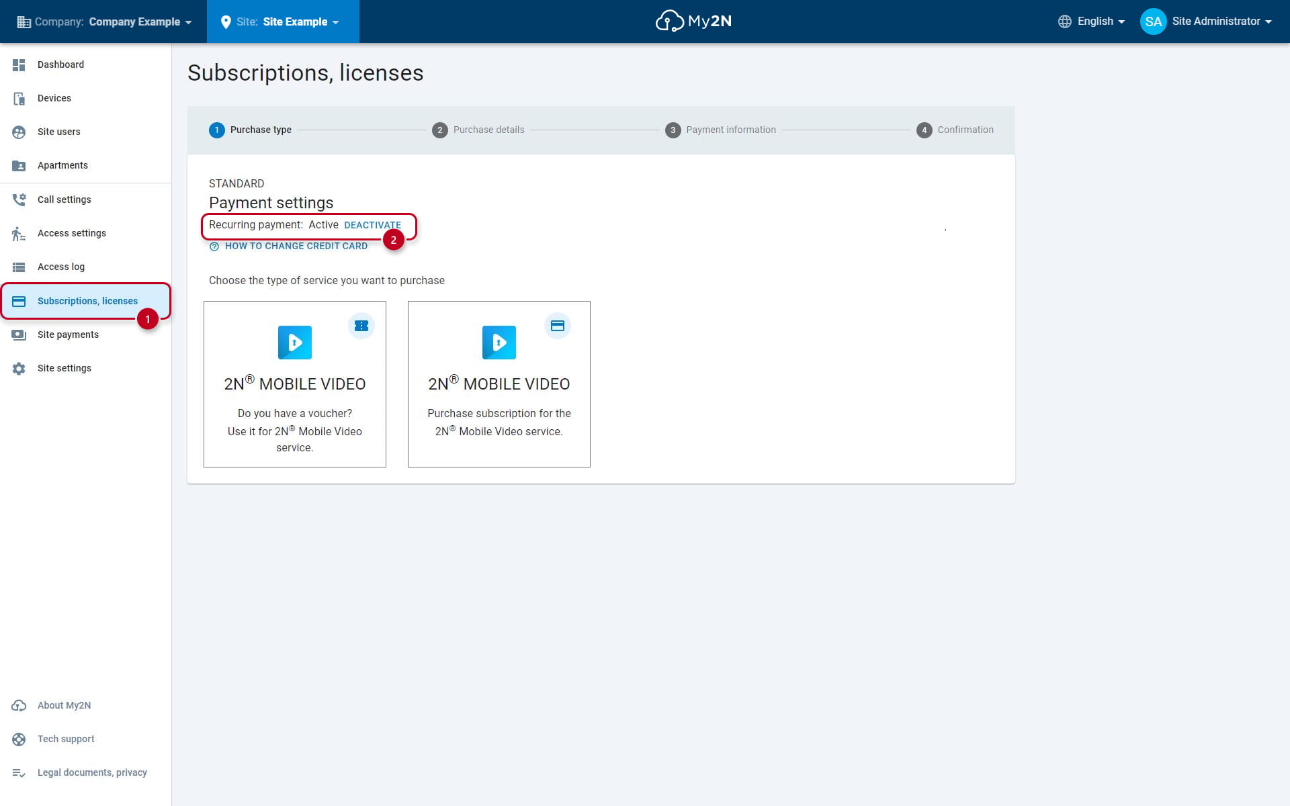
Task: Open Site users menu item
Action: (x=85, y=132)
